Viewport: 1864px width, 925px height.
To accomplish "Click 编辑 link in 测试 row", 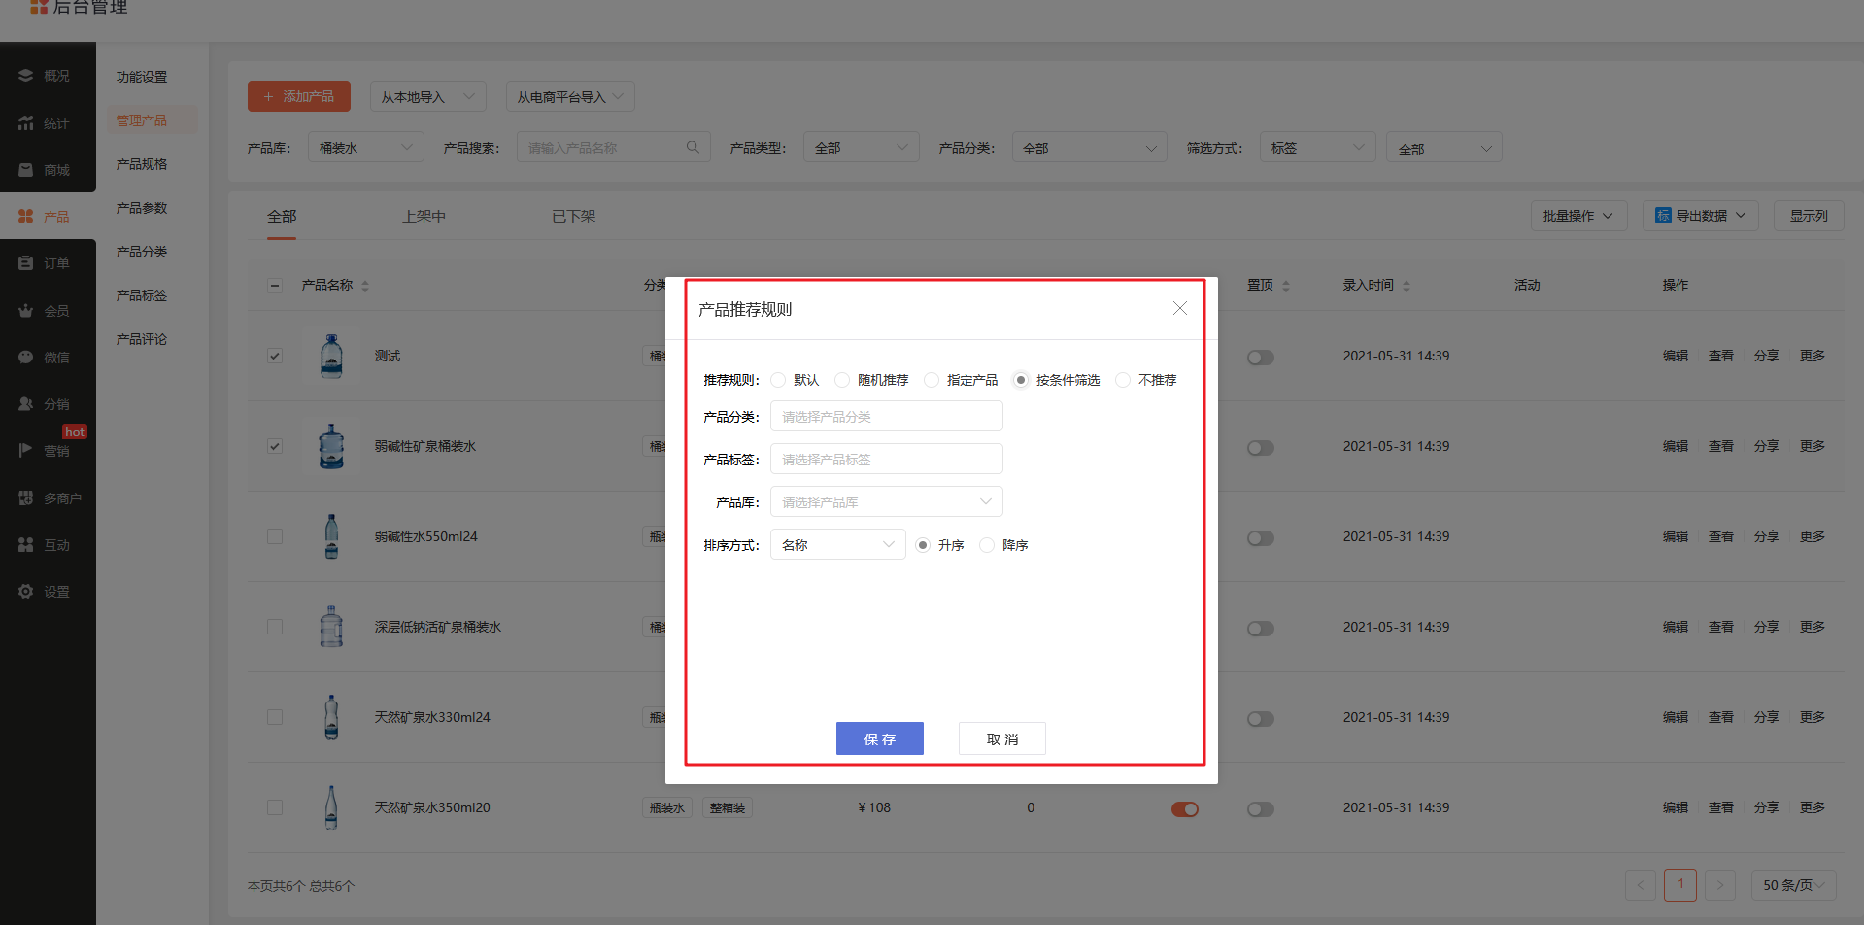I will [1676, 356].
